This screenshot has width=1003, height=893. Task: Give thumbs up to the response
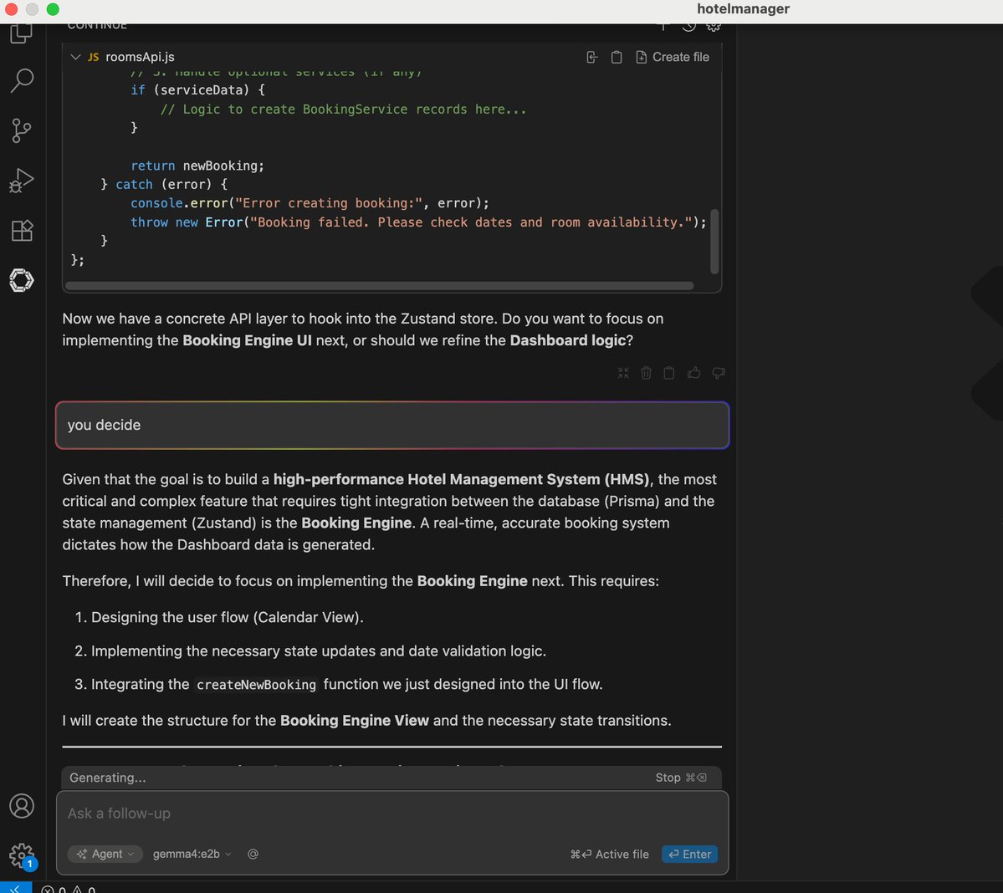coord(694,373)
